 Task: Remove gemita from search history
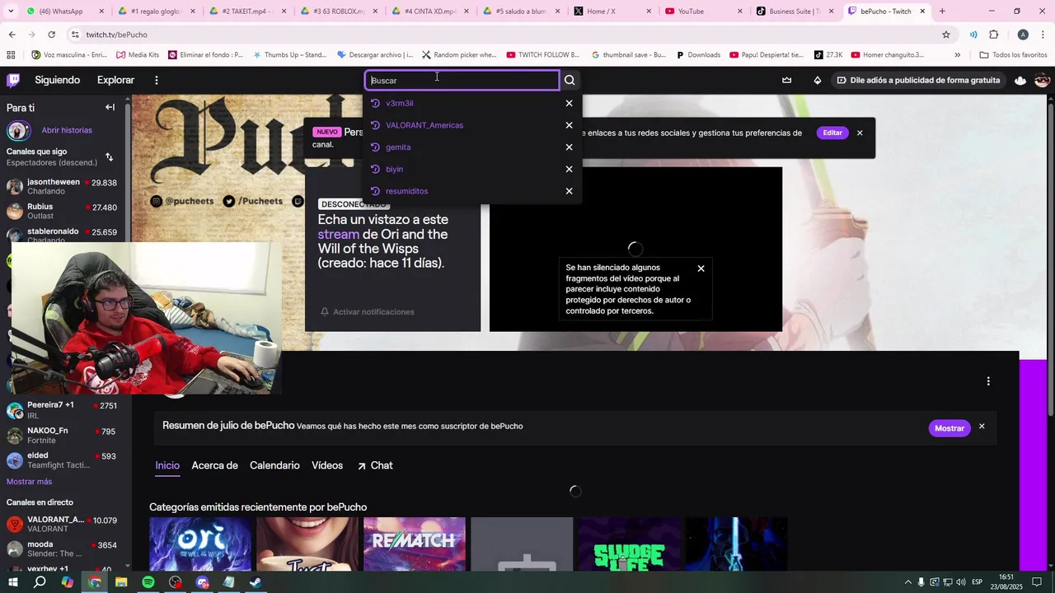pos(569,147)
